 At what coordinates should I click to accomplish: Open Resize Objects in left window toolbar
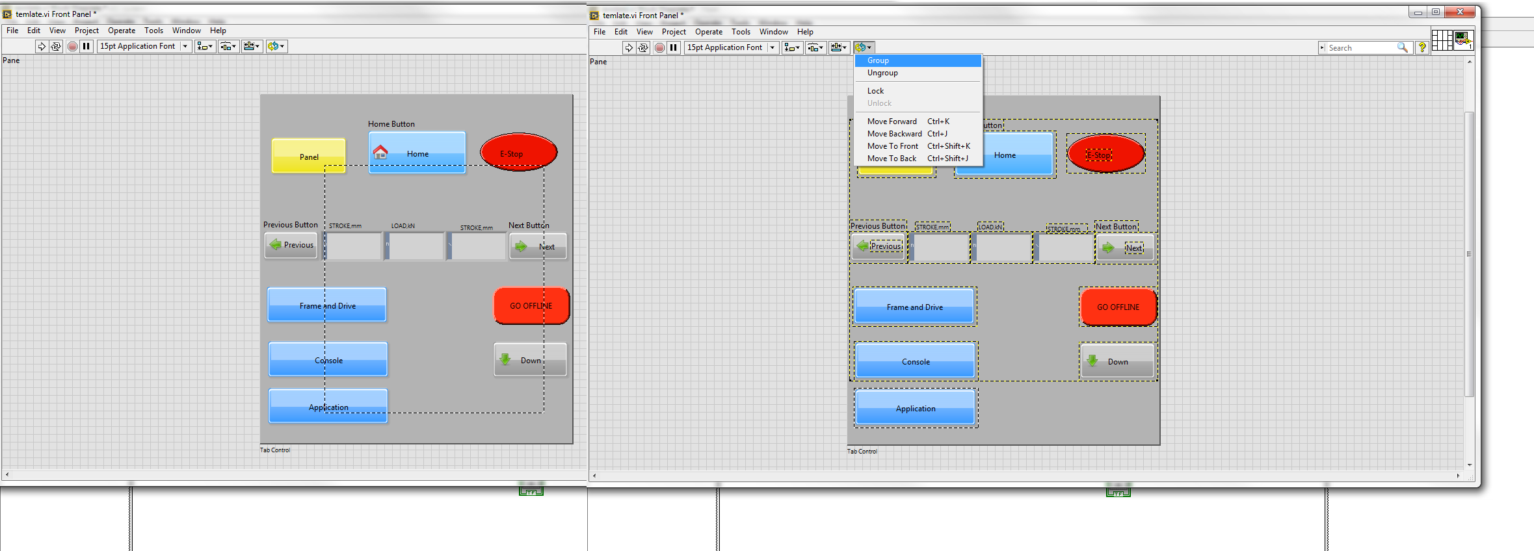pos(252,46)
